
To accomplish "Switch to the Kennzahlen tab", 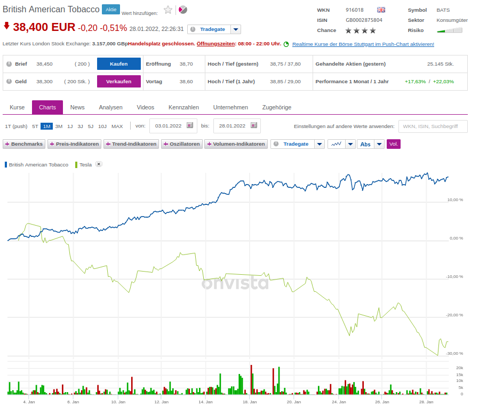I will click(183, 108).
